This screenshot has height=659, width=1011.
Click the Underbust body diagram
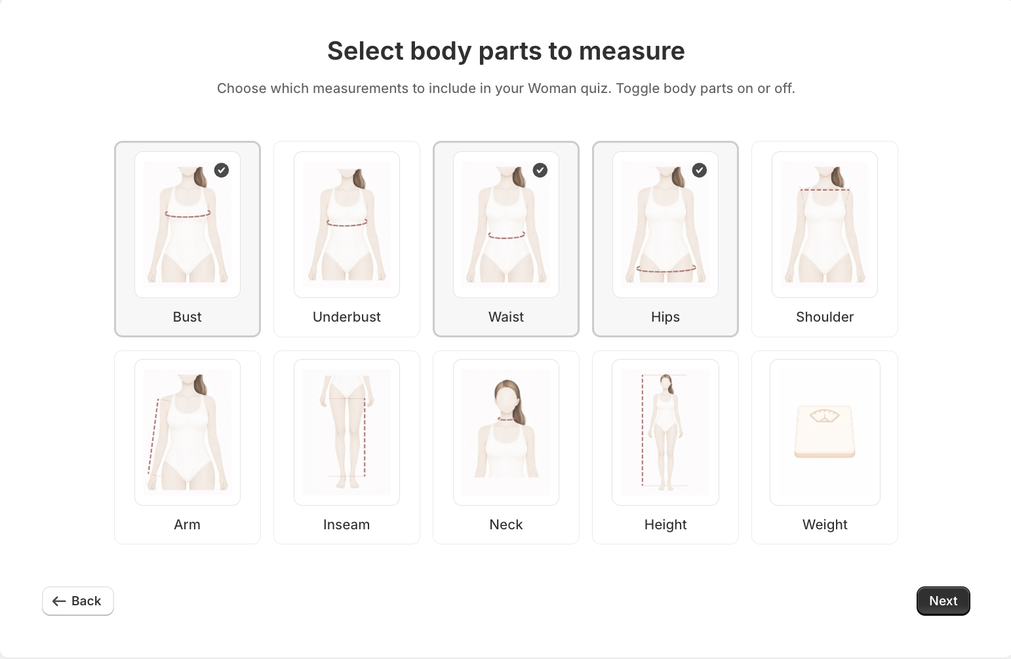coord(346,224)
